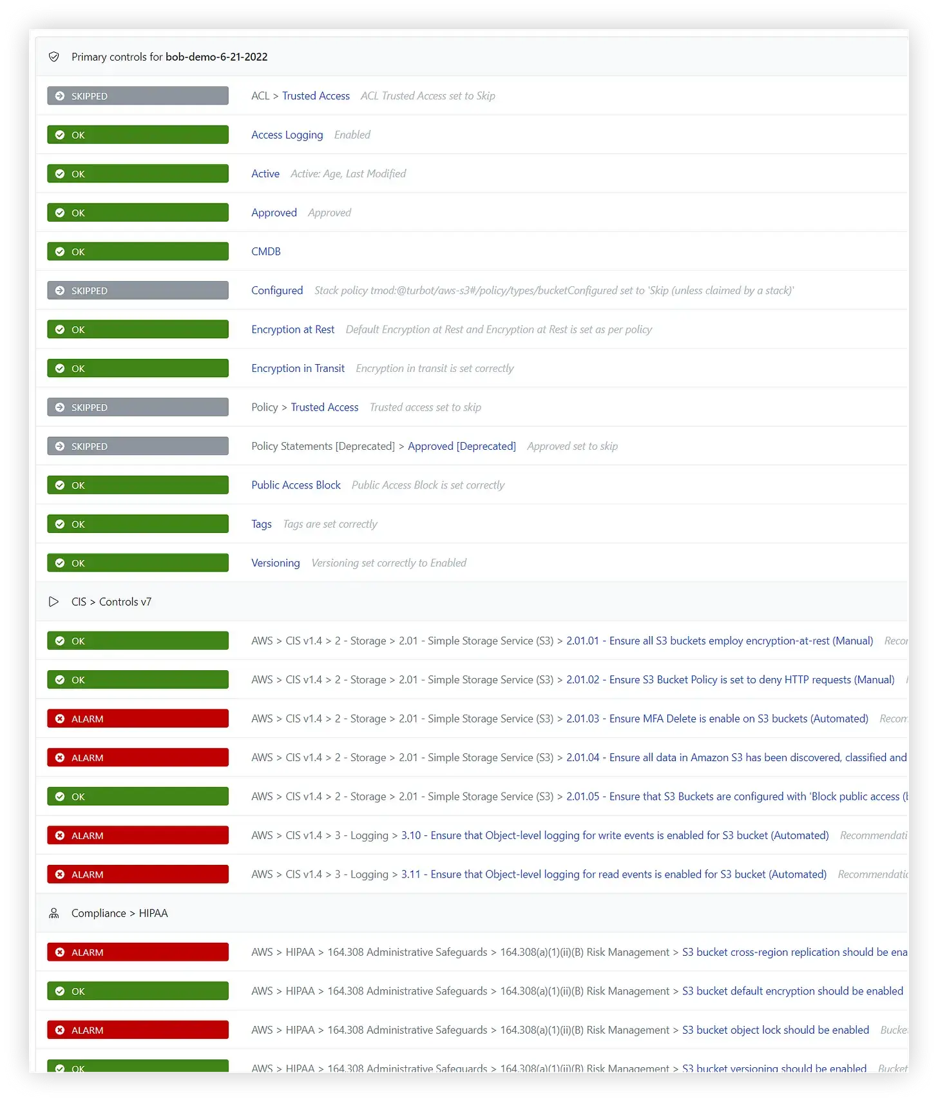The height and width of the screenshot is (1102, 938).
Task: Click 'Approved set to skip' reason text
Action: coord(573,446)
